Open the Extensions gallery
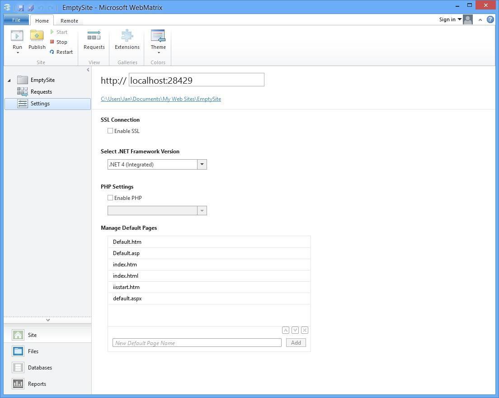 pyautogui.click(x=127, y=40)
